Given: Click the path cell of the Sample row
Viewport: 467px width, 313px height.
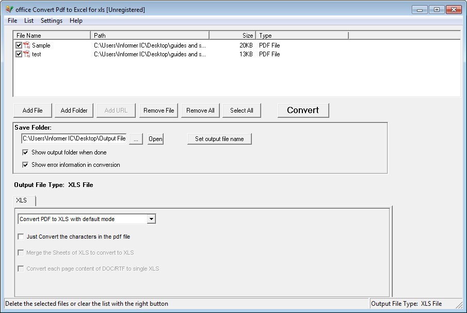Looking at the screenshot, I should point(150,45).
